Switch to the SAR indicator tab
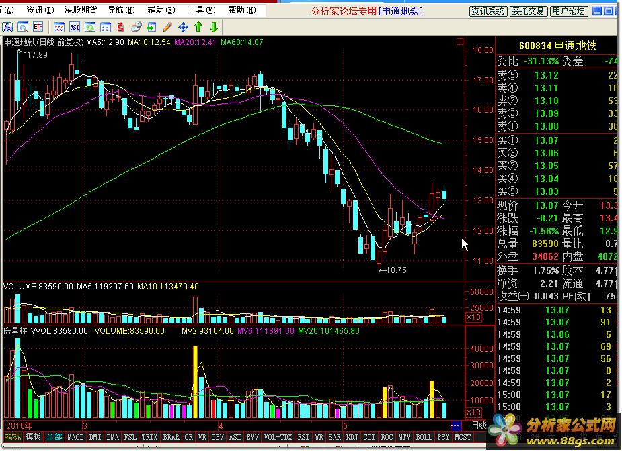This screenshot has width=622, height=451. click(334, 437)
